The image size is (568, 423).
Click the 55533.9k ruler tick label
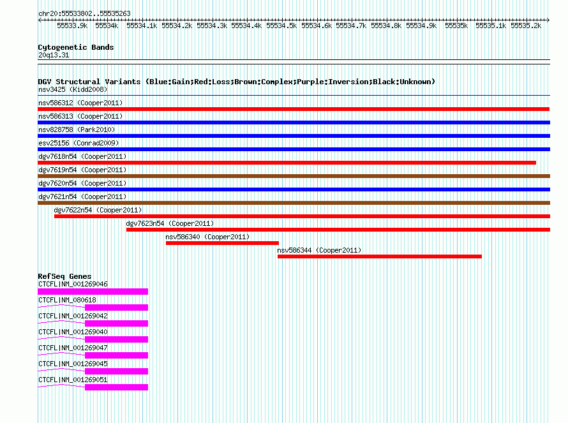72,26
